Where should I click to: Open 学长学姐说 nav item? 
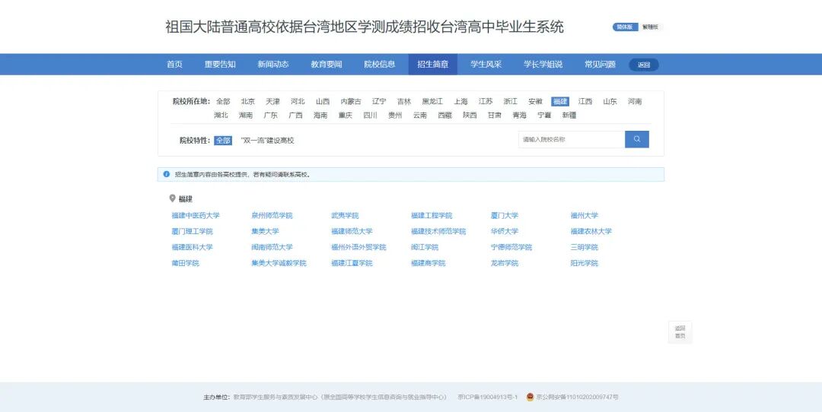pos(543,65)
